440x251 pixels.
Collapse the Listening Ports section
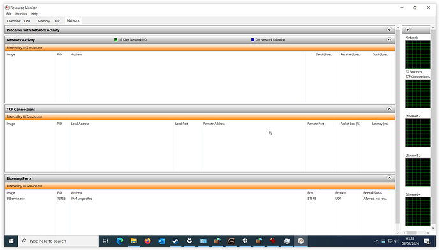[389, 178]
